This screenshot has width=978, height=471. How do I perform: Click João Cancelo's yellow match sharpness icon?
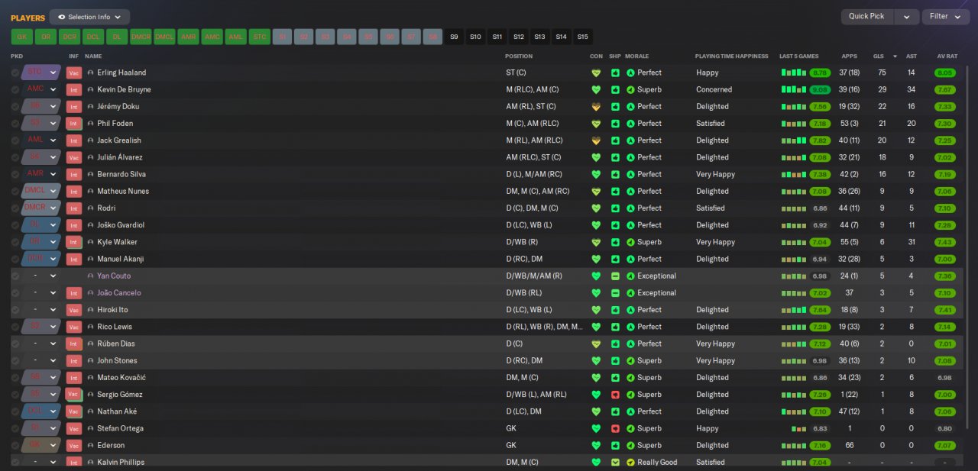[615, 293]
